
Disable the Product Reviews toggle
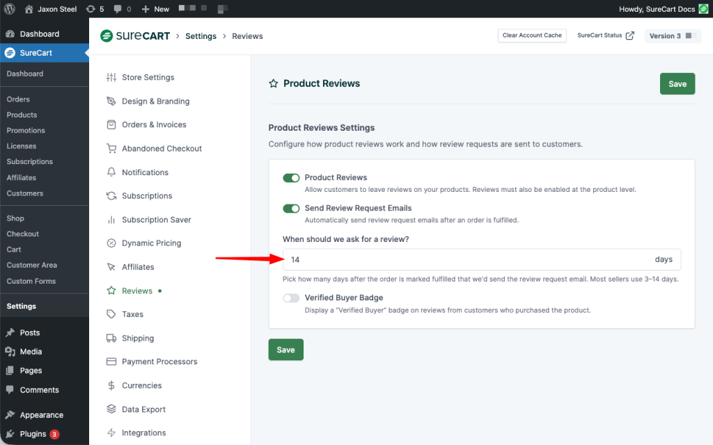(291, 178)
